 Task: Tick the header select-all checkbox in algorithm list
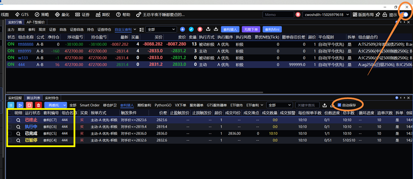[x=10, y=113]
